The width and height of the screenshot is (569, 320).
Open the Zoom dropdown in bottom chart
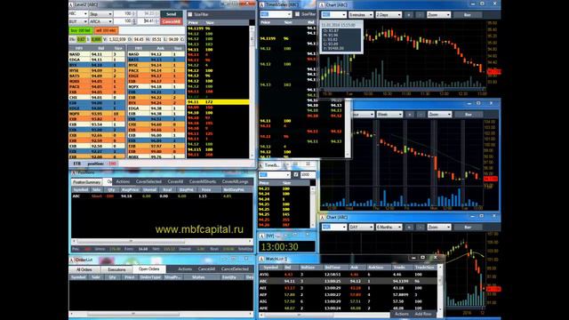(438, 228)
